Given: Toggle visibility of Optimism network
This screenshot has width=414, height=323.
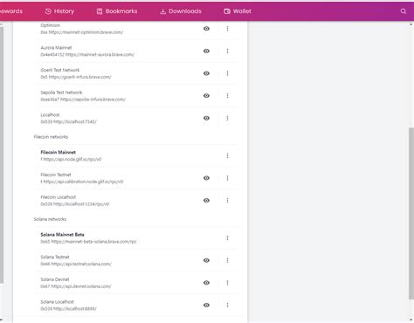Looking at the screenshot, I should pos(206,29).
